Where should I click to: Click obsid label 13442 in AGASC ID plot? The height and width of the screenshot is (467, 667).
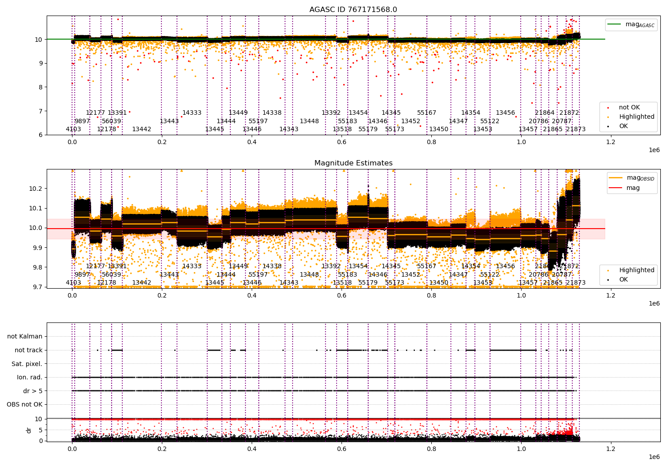tap(141, 129)
